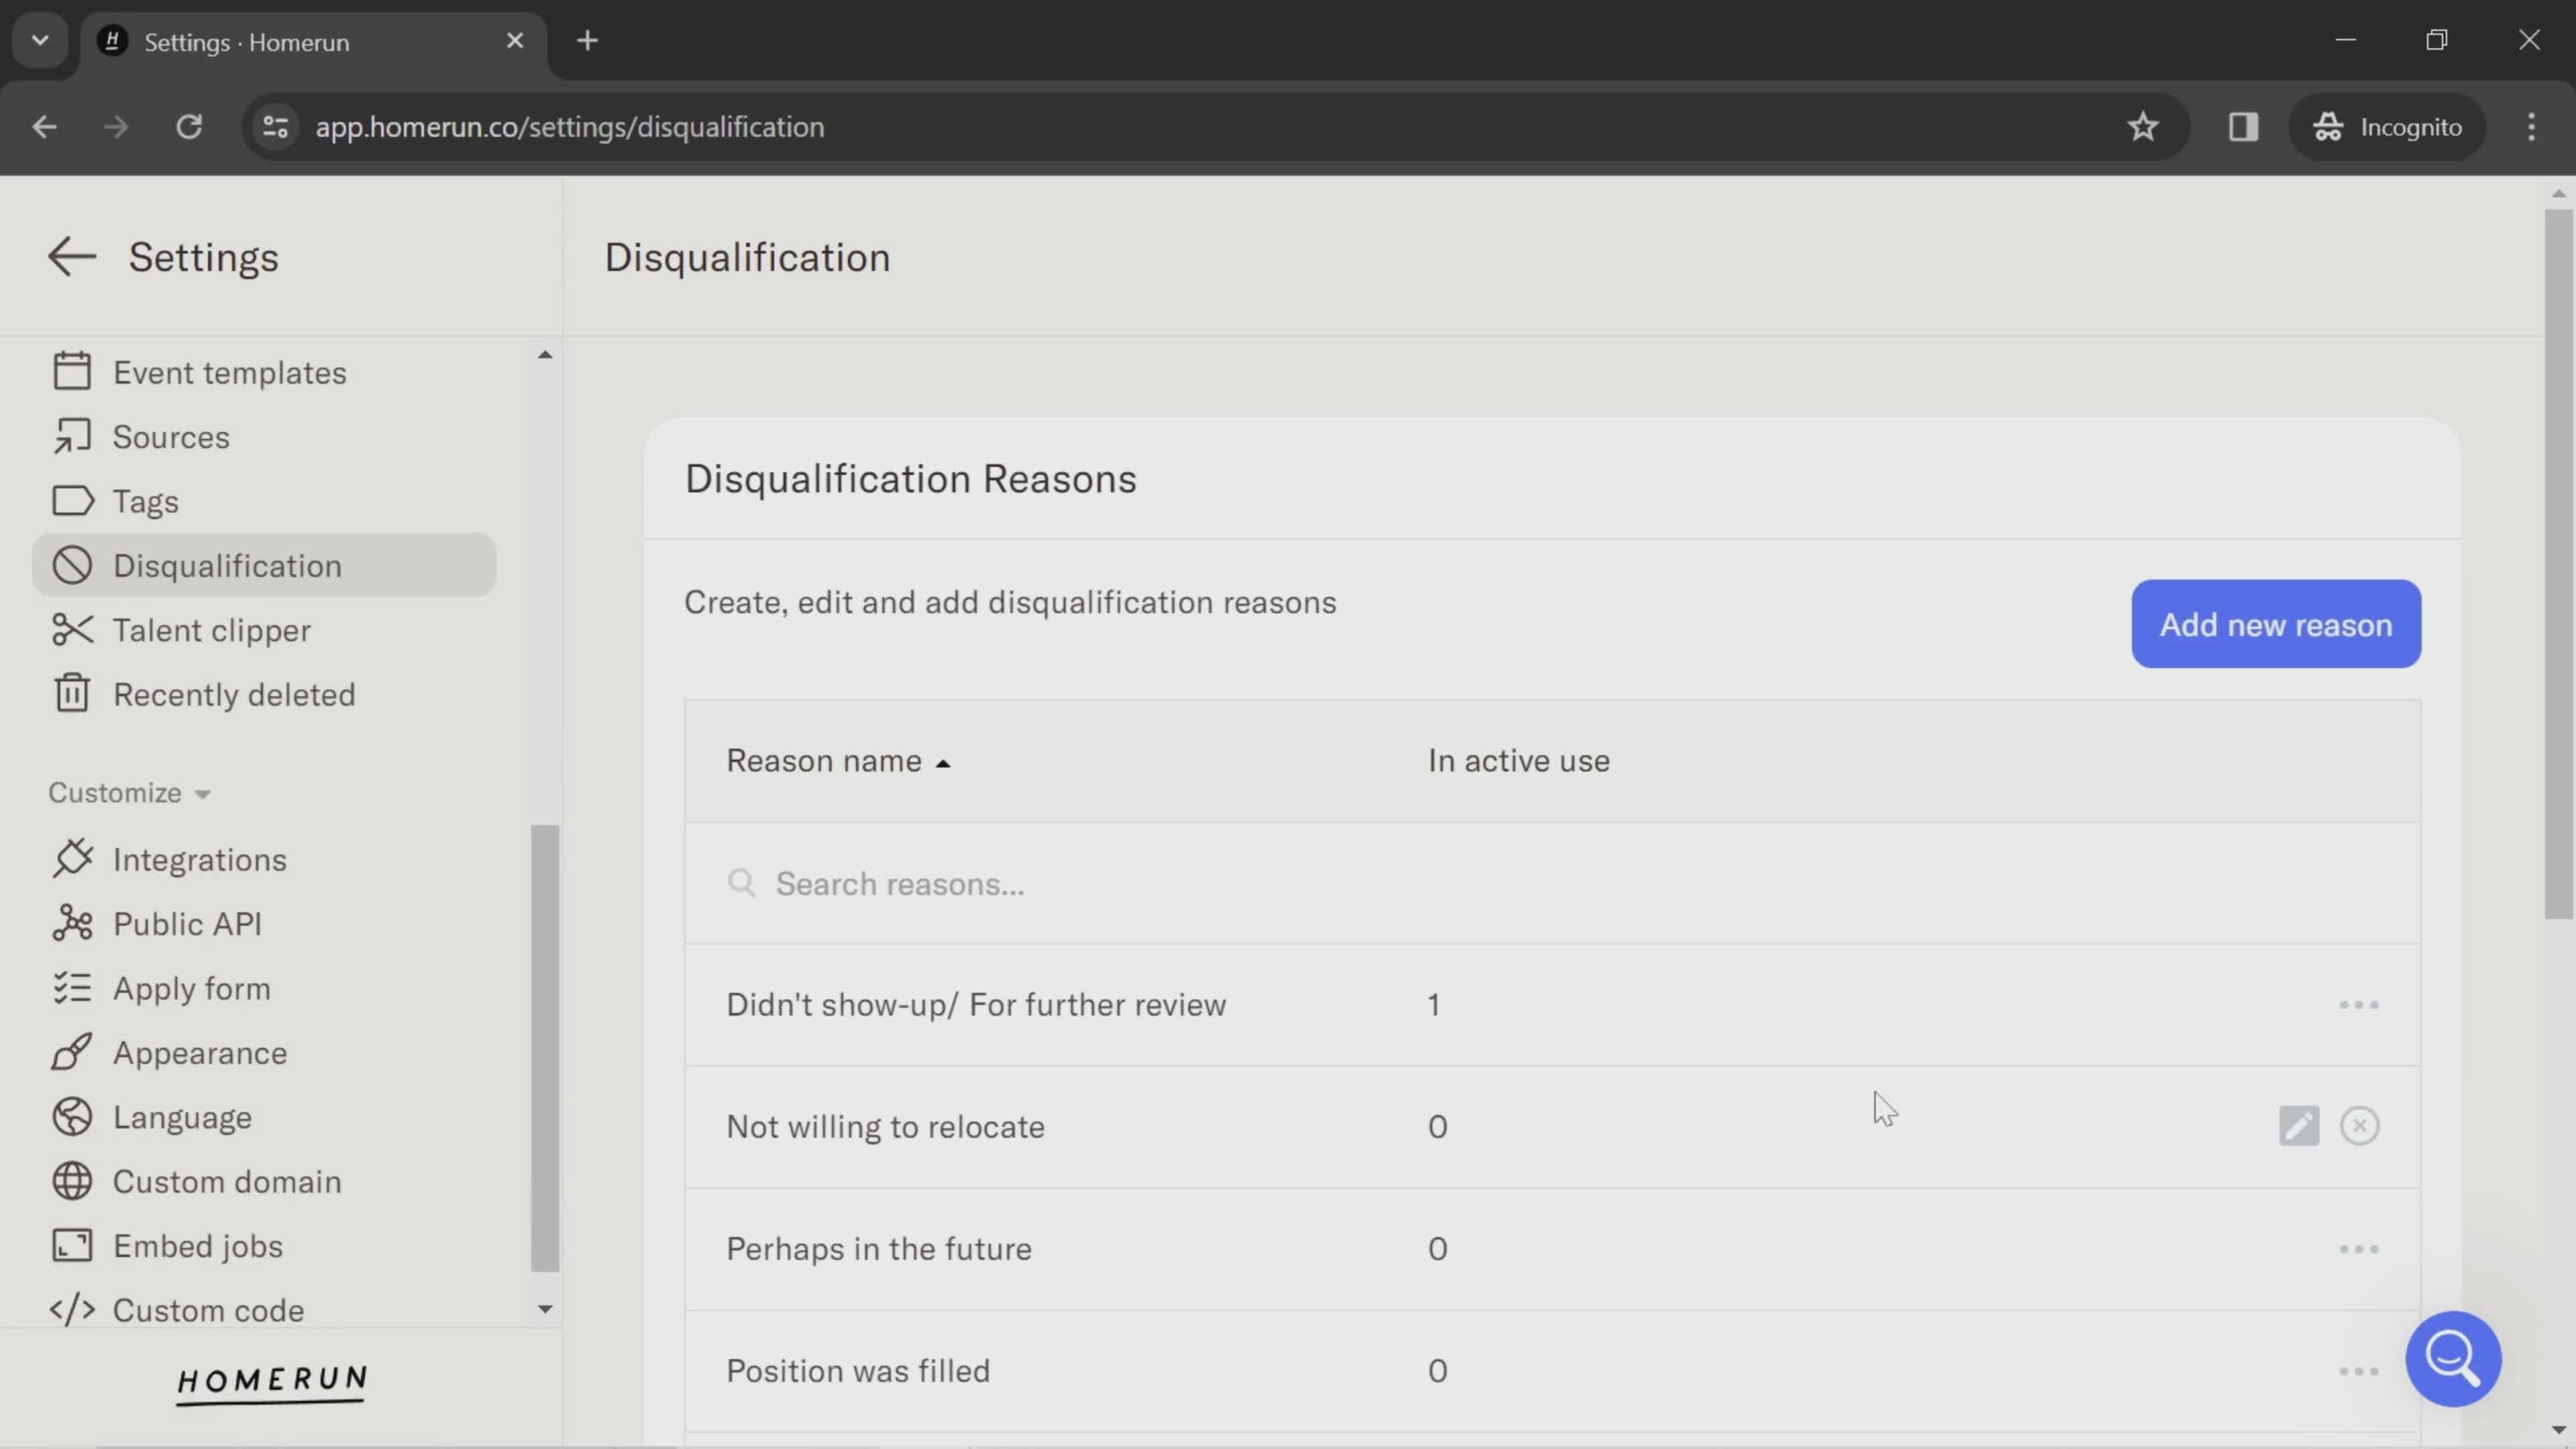Image resolution: width=2576 pixels, height=1449 pixels.
Task: Open Tags settings
Action: [146, 501]
